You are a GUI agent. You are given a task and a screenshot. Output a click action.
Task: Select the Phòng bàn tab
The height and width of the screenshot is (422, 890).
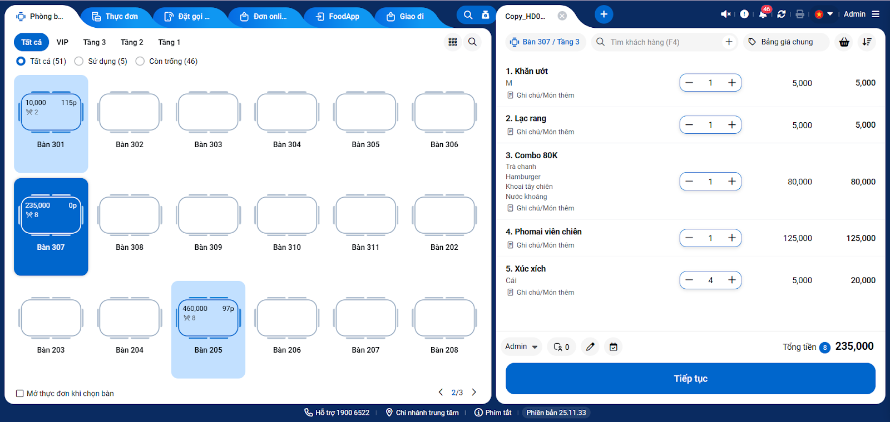pos(40,16)
